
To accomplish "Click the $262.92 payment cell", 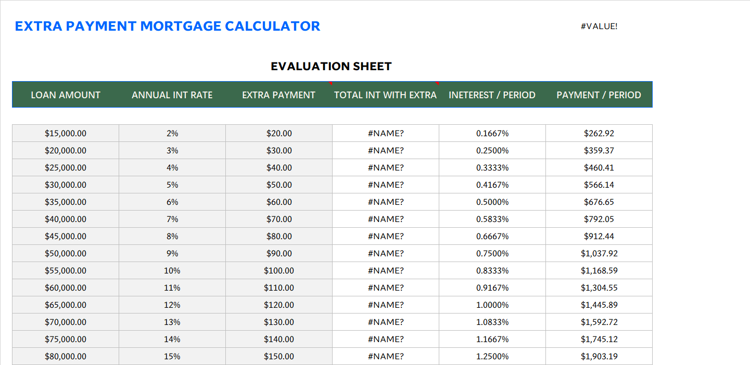I will [x=599, y=133].
